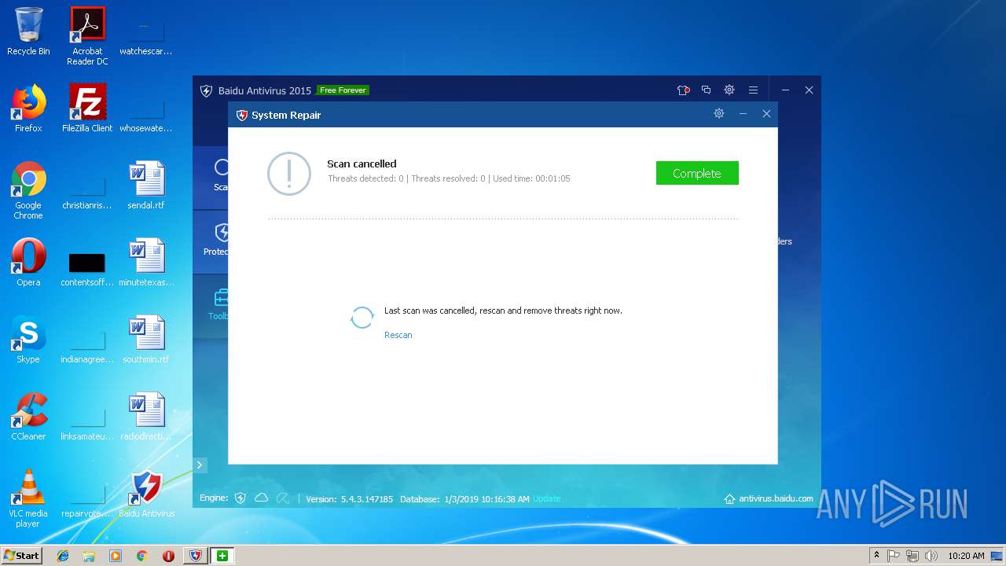
Task: Click the database Update link
Action: point(547,499)
